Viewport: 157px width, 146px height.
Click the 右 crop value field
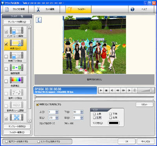pos(77,118)
